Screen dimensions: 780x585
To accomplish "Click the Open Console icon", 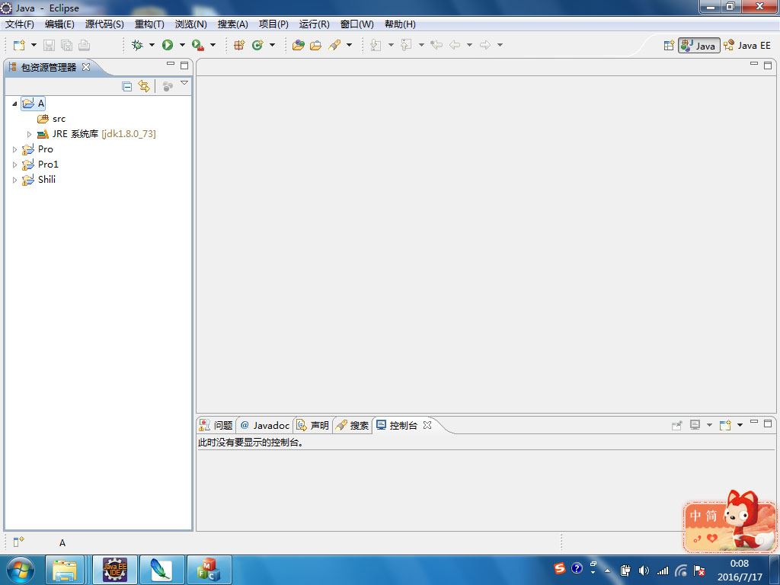I will 725,425.
